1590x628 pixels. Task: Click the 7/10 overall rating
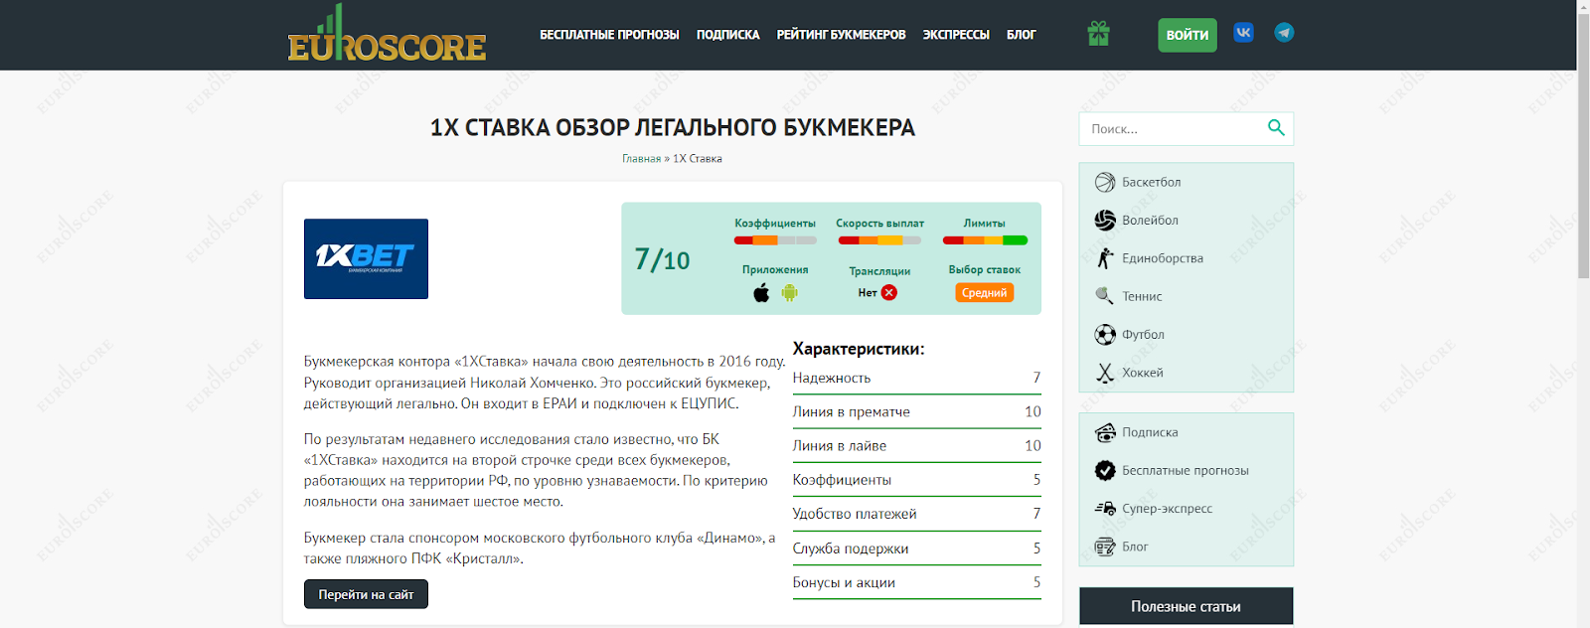(x=662, y=260)
